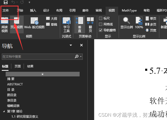Click the magnifier search icon in navigation
The height and width of the screenshot is (120, 167).
coord(77,56)
